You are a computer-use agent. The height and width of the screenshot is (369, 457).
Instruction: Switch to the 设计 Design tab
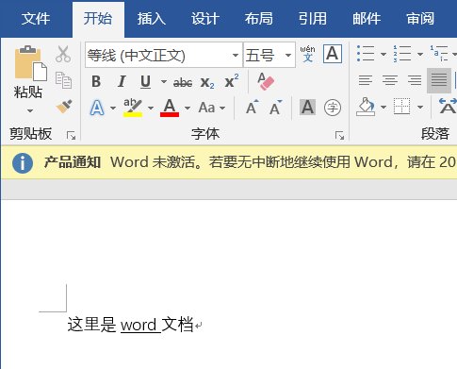click(x=205, y=19)
